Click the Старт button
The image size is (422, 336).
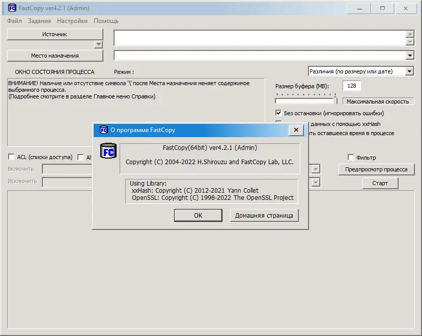click(x=380, y=183)
